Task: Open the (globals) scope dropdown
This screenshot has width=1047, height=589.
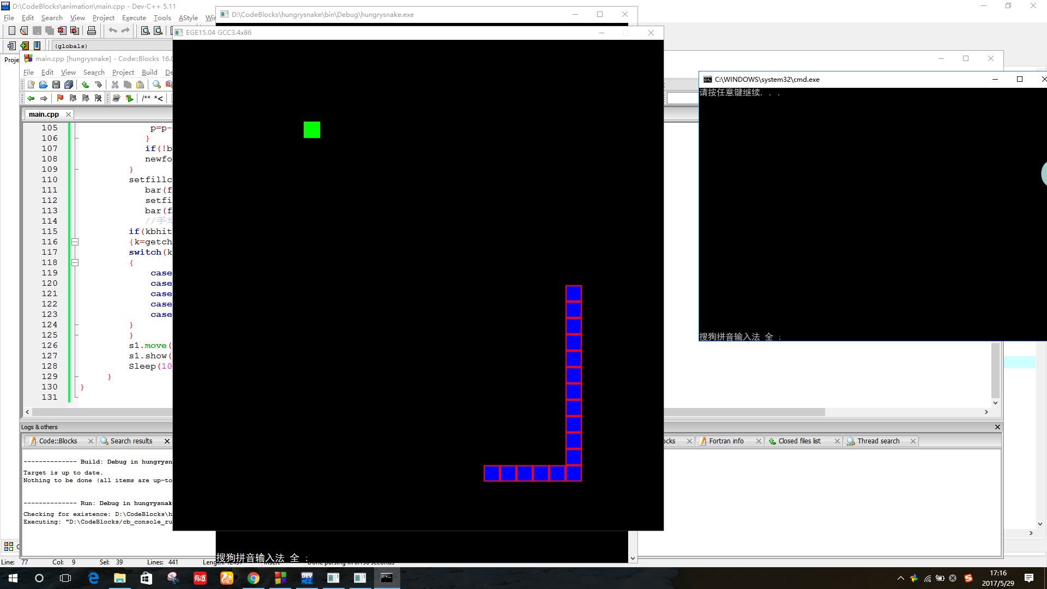Action: pyautogui.click(x=71, y=46)
